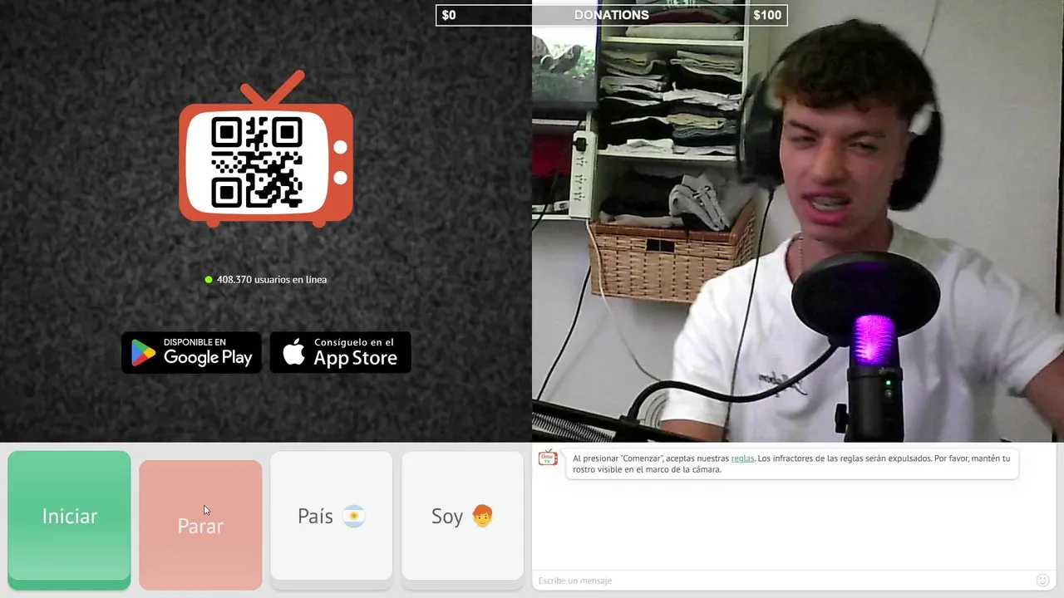The width and height of the screenshot is (1064, 598).
Task: Open the Soy gender selector
Action: click(462, 516)
